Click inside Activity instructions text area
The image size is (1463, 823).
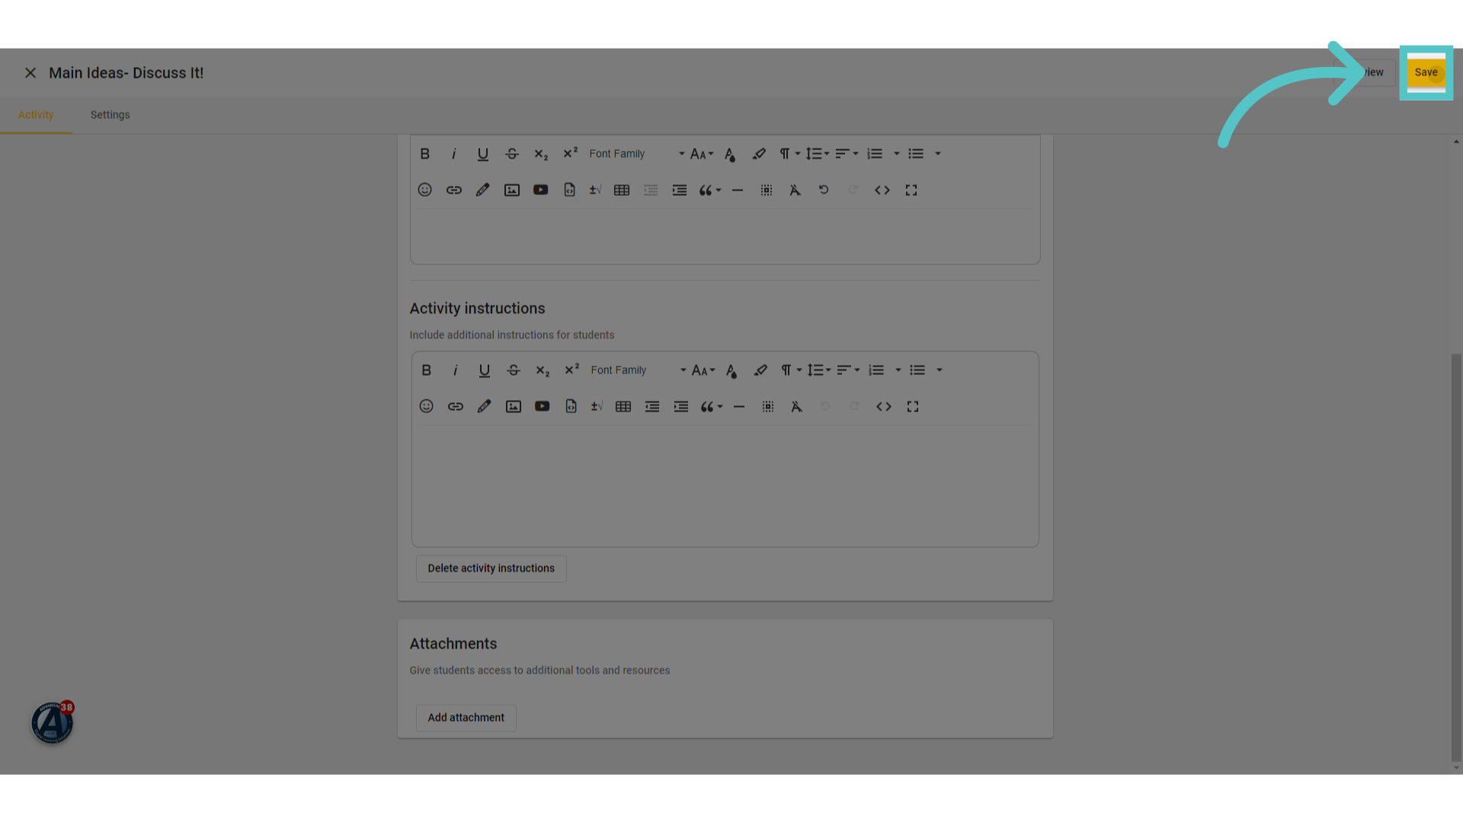point(725,485)
